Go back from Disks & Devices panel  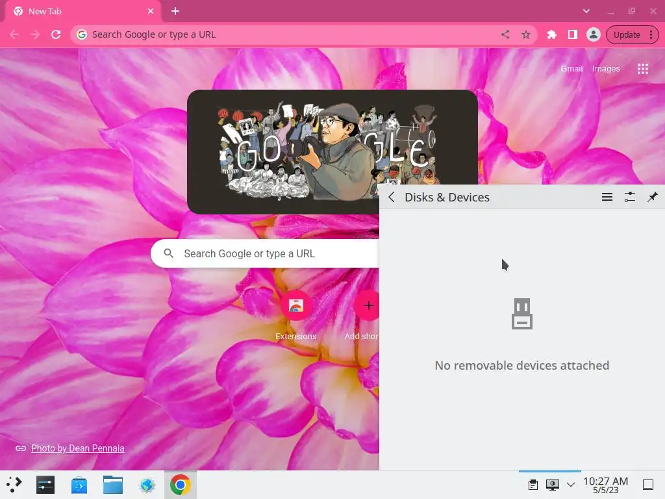[x=392, y=198]
